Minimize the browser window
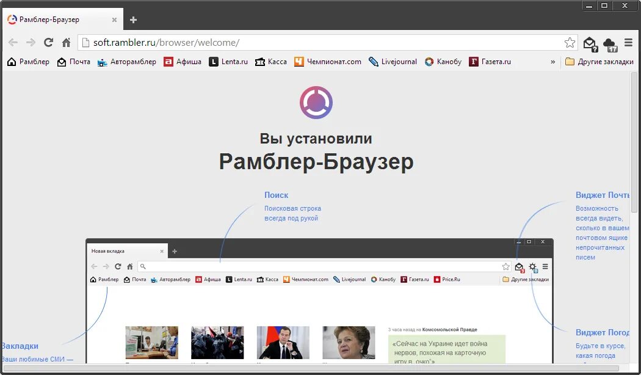This screenshot has width=641, height=375. tap(589, 5)
